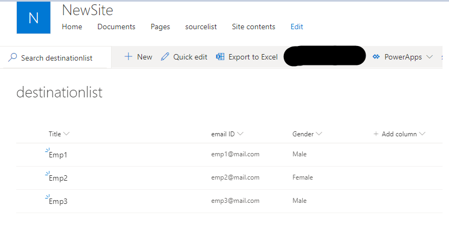
Task: Click the blue N site logo
Action: coord(34,17)
